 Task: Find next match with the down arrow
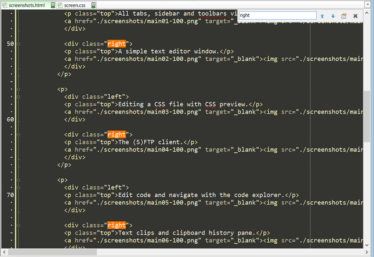coord(333,16)
